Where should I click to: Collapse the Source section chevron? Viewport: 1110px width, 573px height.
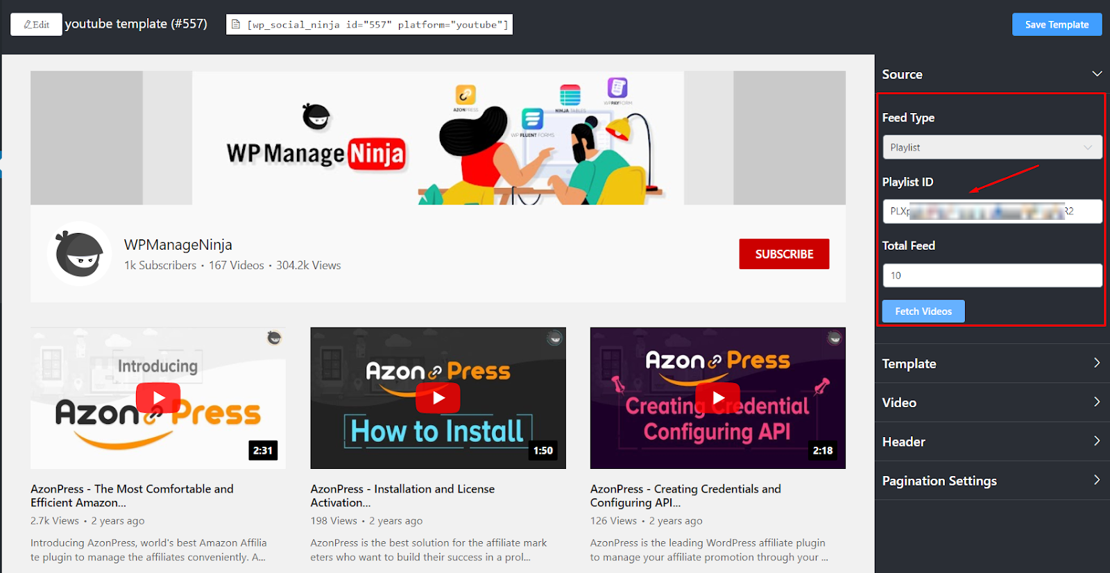point(1097,74)
